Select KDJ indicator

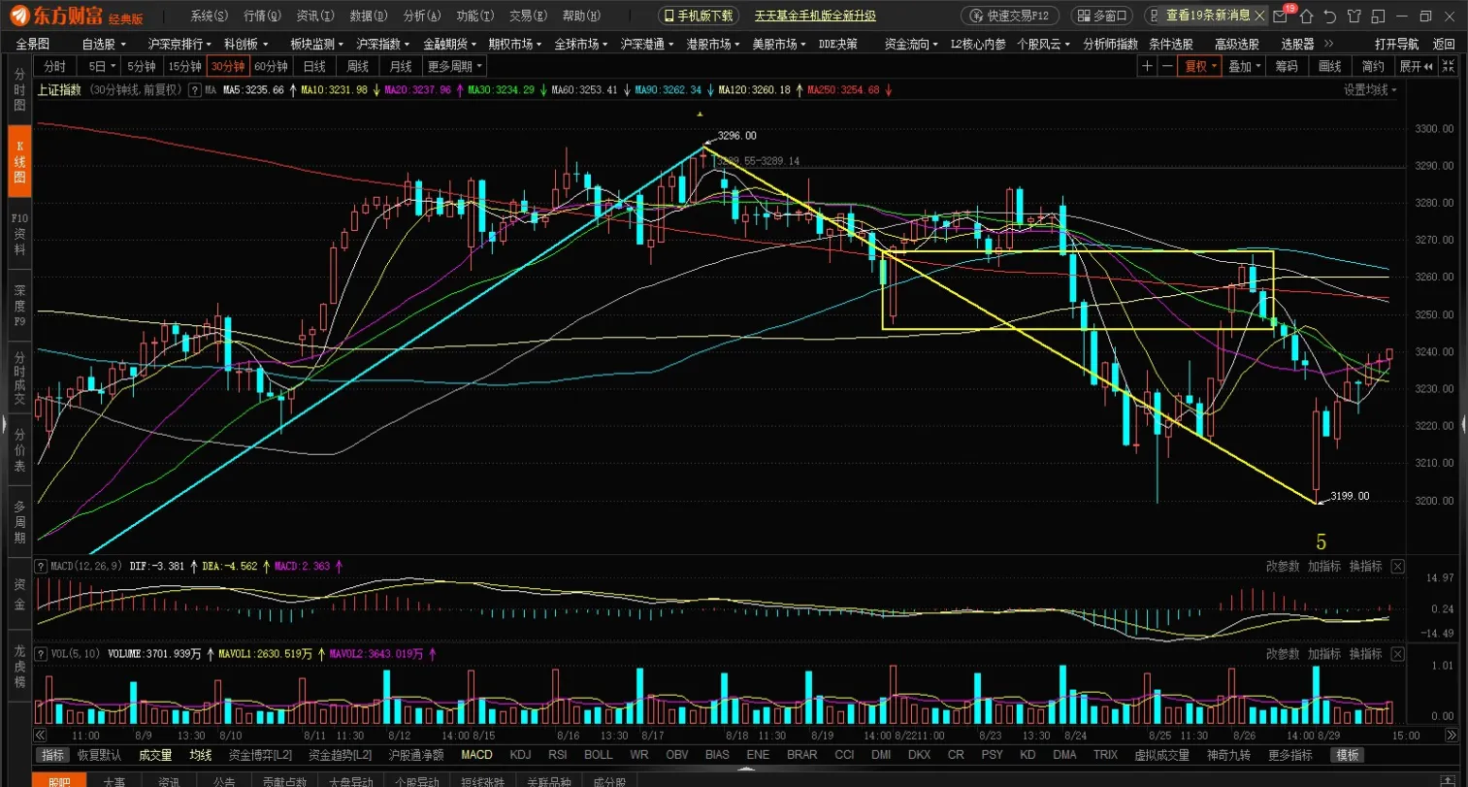click(x=520, y=755)
